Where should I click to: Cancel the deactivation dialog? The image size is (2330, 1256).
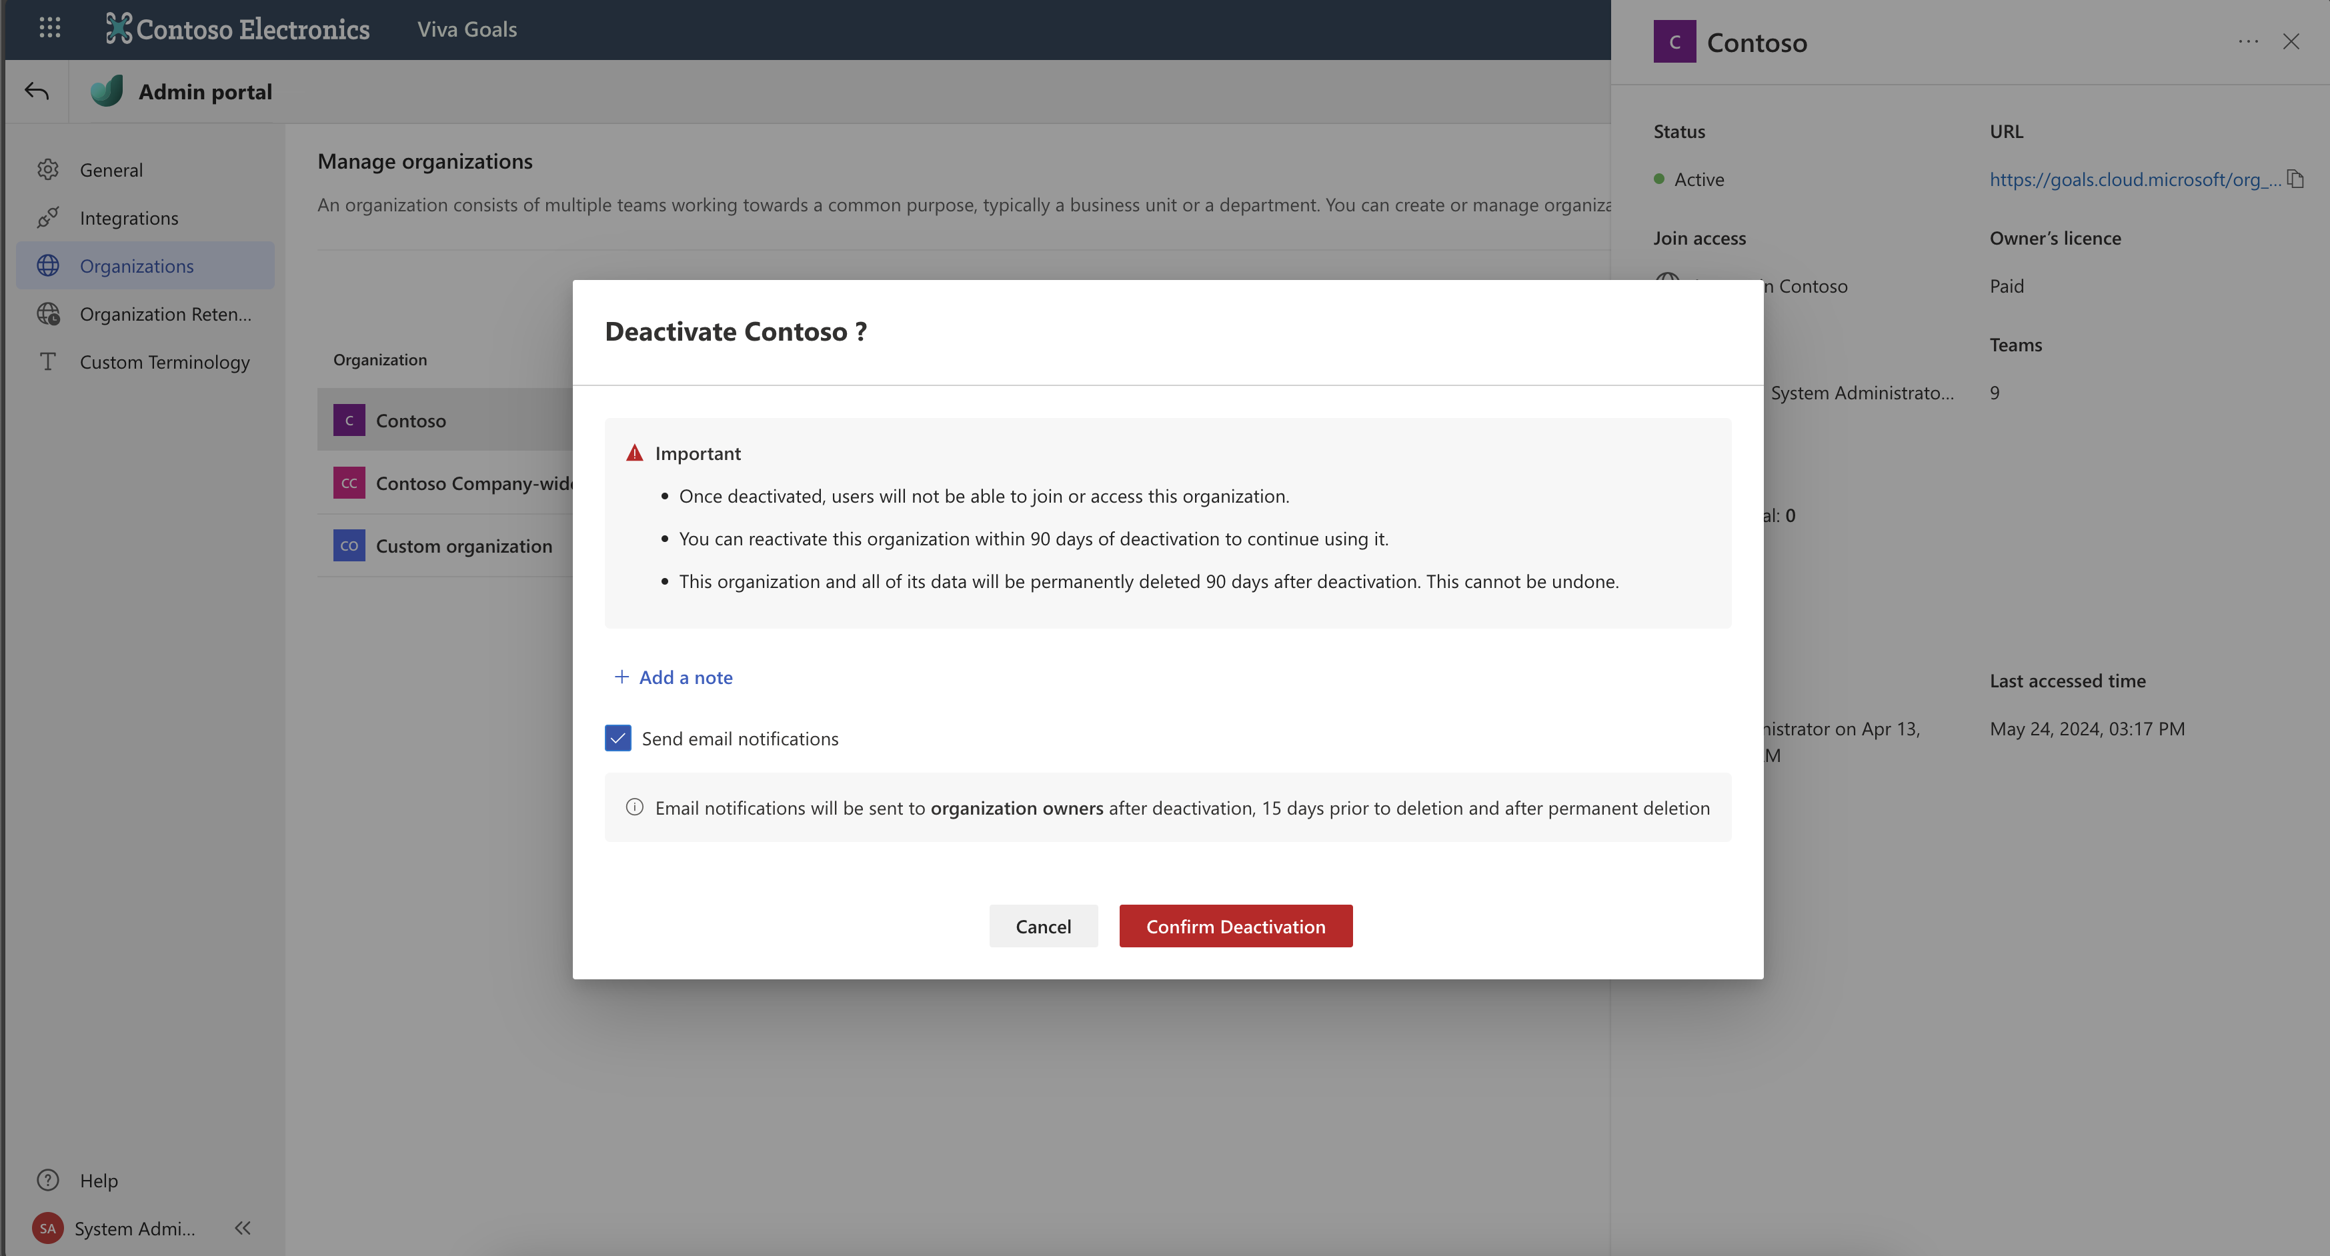point(1043,926)
